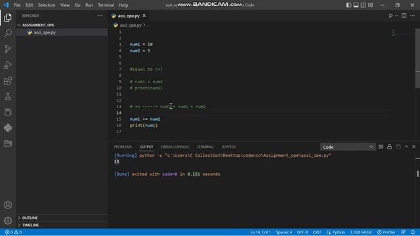Image resolution: width=420 pixels, height=236 pixels.
Task: Select Python interpreter 3.10.8 64-bit
Action: pos(361,232)
